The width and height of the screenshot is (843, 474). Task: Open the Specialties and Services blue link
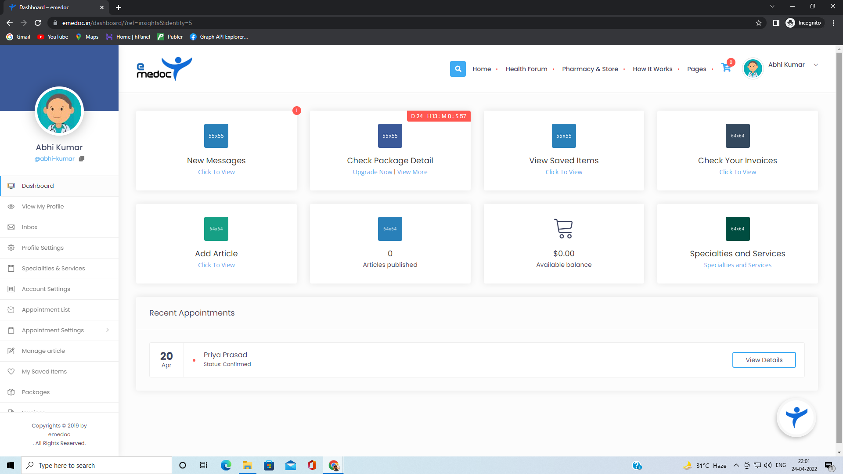pos(738,265)
